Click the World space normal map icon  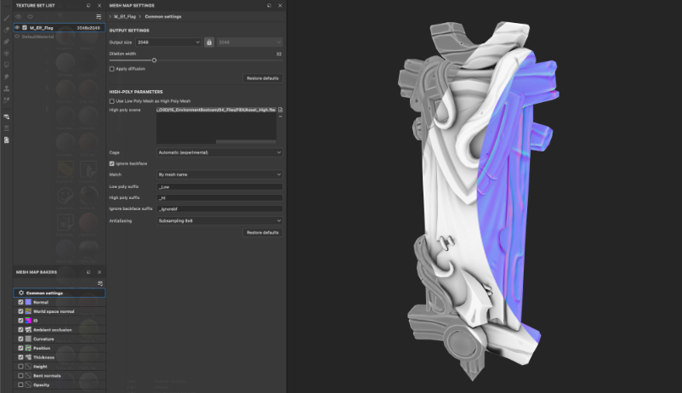click(x=28, y=311)
